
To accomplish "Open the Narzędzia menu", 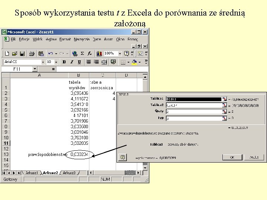I will click(82, 39).
